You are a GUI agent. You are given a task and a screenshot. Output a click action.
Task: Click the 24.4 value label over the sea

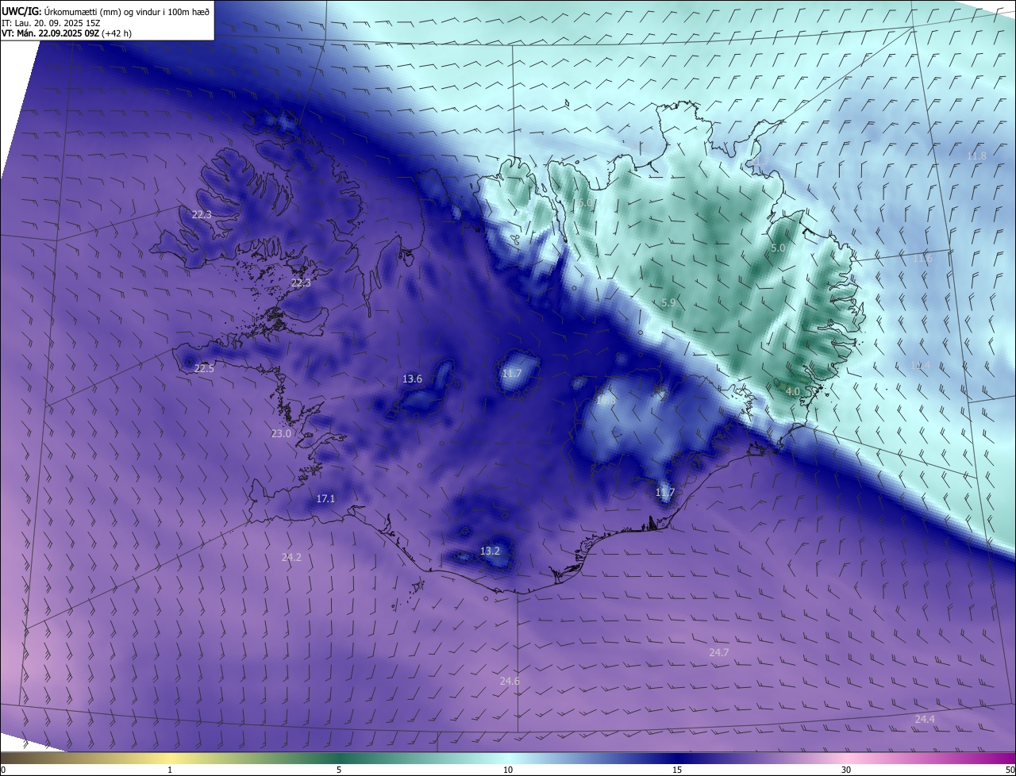925,720
